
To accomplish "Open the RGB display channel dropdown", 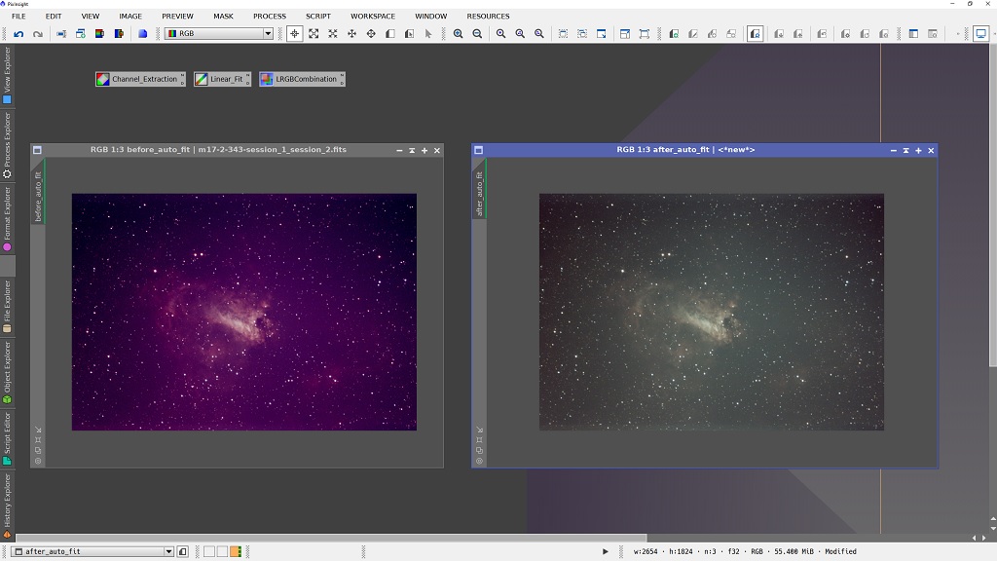I will 269,33.
